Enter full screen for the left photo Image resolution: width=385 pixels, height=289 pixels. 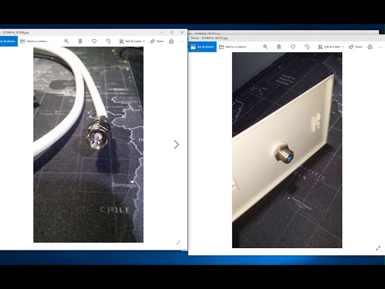coord(179,243)
